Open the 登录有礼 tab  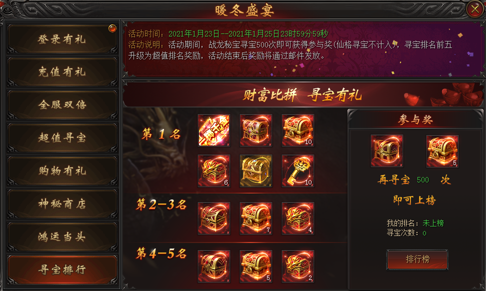pyautogui.click(x=62, y=39)
